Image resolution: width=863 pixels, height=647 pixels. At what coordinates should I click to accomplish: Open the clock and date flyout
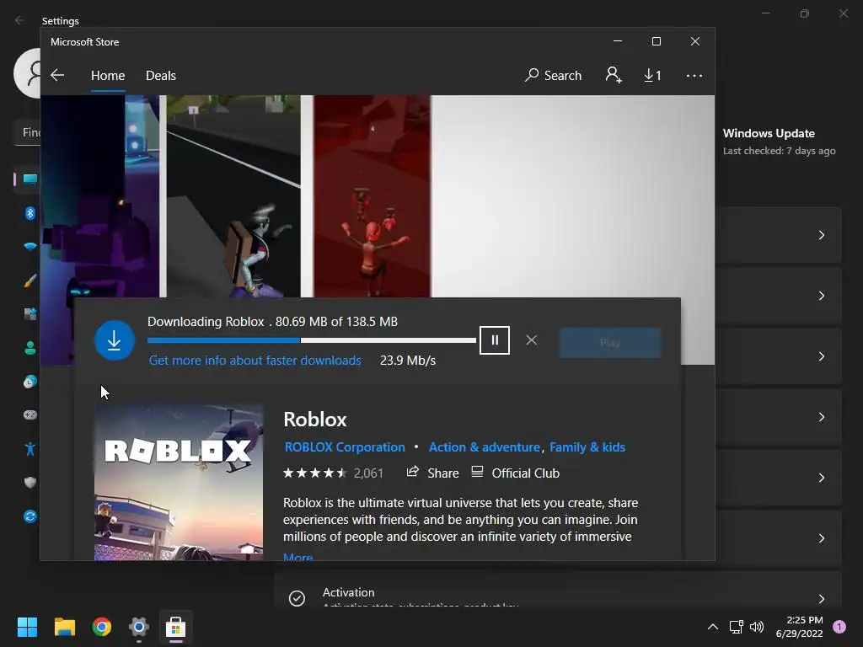tap(799, 627)
